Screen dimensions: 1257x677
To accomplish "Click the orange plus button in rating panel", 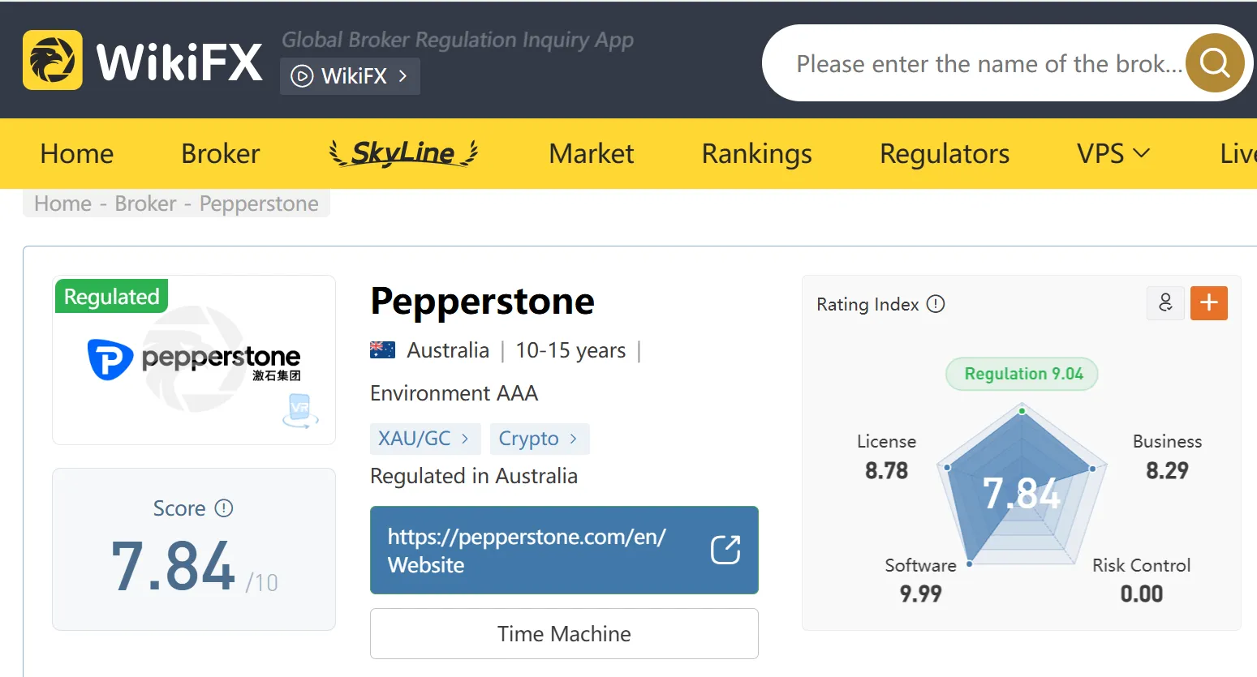I will [x=1208, y=303].
